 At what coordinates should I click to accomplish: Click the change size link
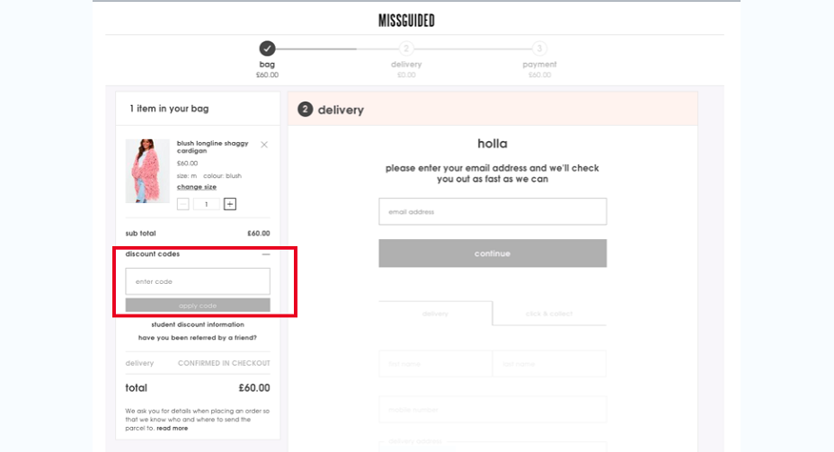(197, 187)
